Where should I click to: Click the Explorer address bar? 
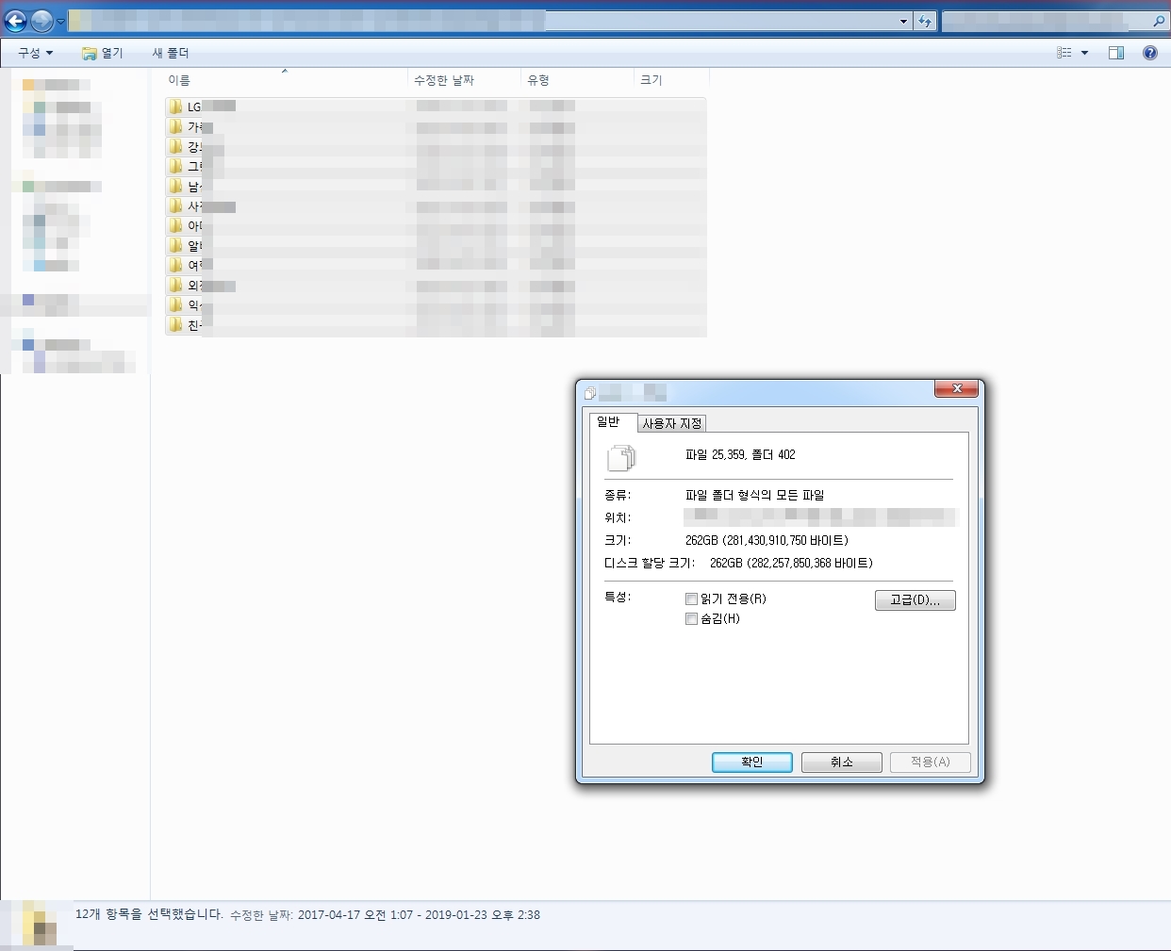click(481, 21)
